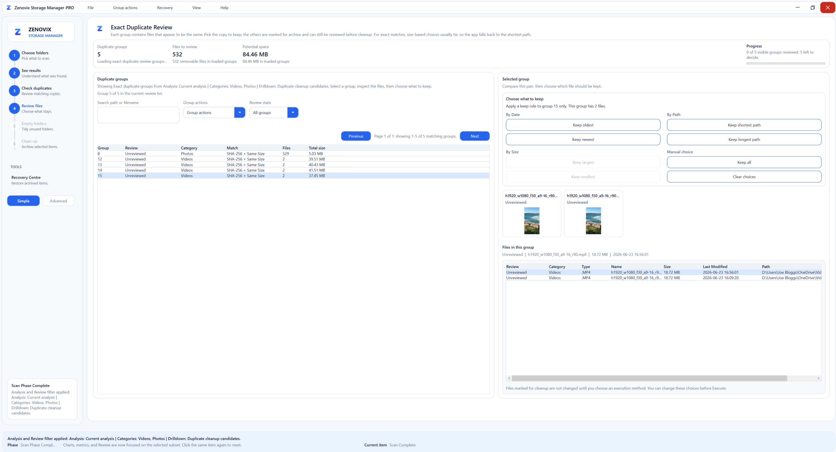
Task: Open the Help menu
Action: [224, 8]
